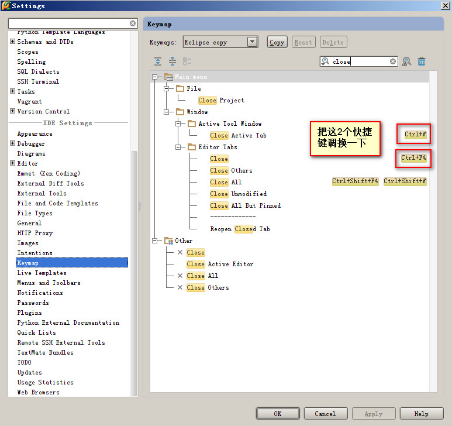The height and width of the screenshot is (426, 452).
Task: Click the Editor Tabs folder icon
Action: (x=192, y=147)
